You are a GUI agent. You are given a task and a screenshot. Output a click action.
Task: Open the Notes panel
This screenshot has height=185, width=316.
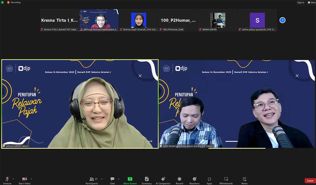tap(244, 180)
